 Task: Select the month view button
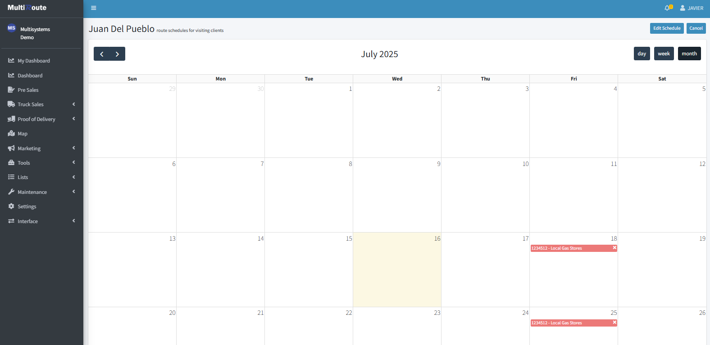click(689, 54)
